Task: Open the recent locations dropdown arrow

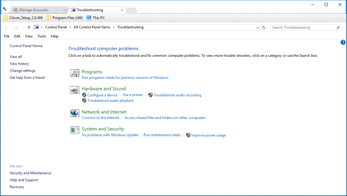Action: [23, 27]
